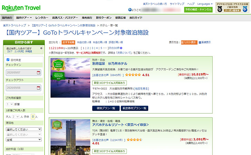Open the adults count dropdown

[16, 117]
